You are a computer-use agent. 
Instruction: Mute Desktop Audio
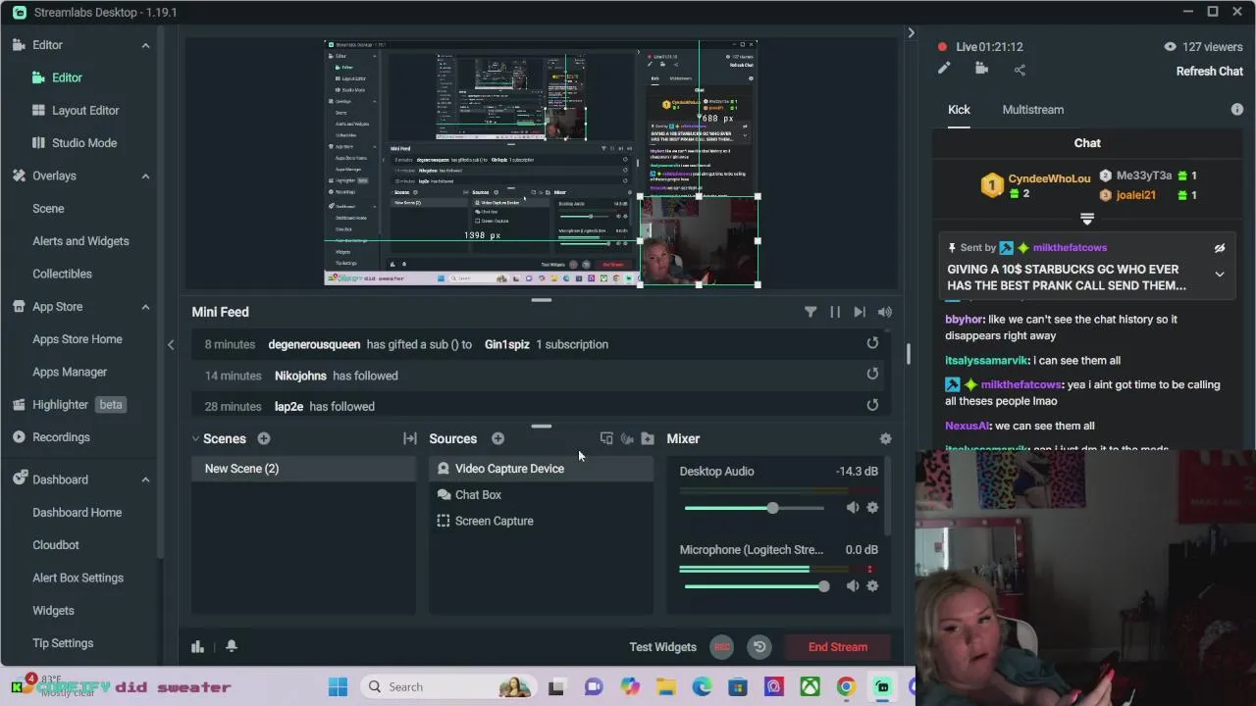pos(852,507)
